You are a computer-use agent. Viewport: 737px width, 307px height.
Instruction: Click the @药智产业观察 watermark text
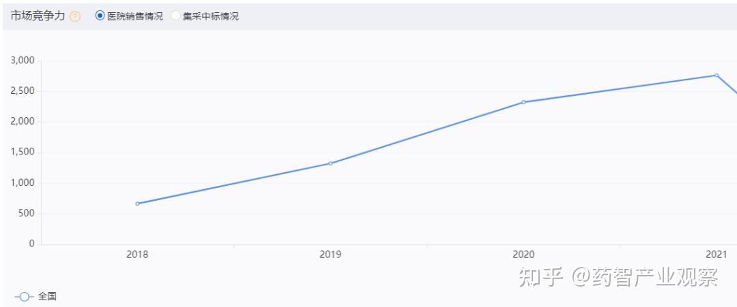(x=645, y=277)
